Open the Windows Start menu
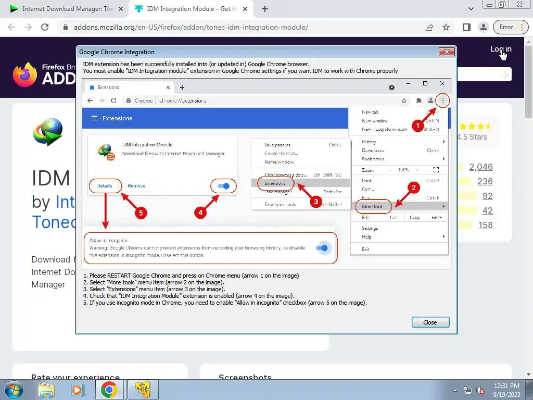 pos(14,390)
